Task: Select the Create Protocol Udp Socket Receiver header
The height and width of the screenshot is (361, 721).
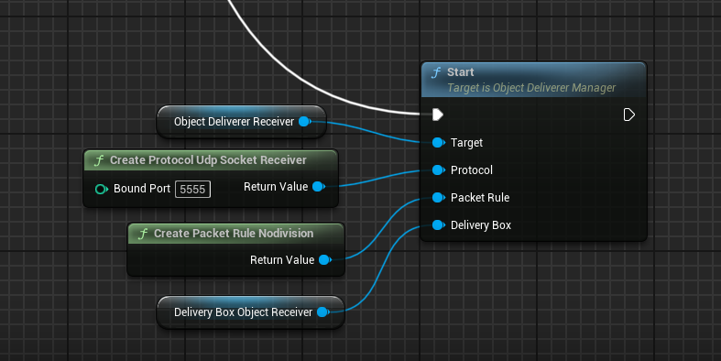Action: point(211,160)
